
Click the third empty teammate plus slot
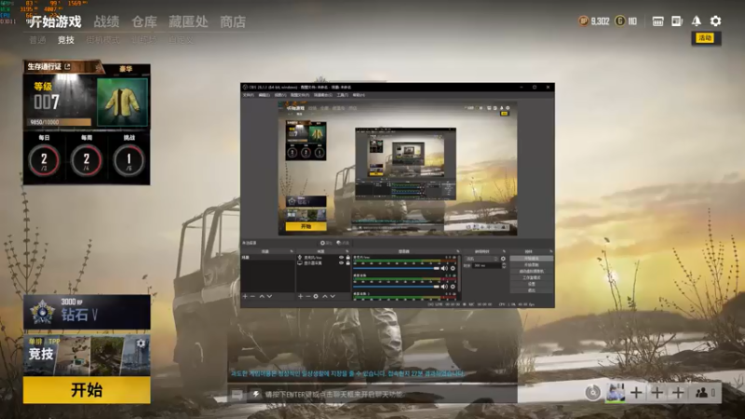click(x=678, y=393)
